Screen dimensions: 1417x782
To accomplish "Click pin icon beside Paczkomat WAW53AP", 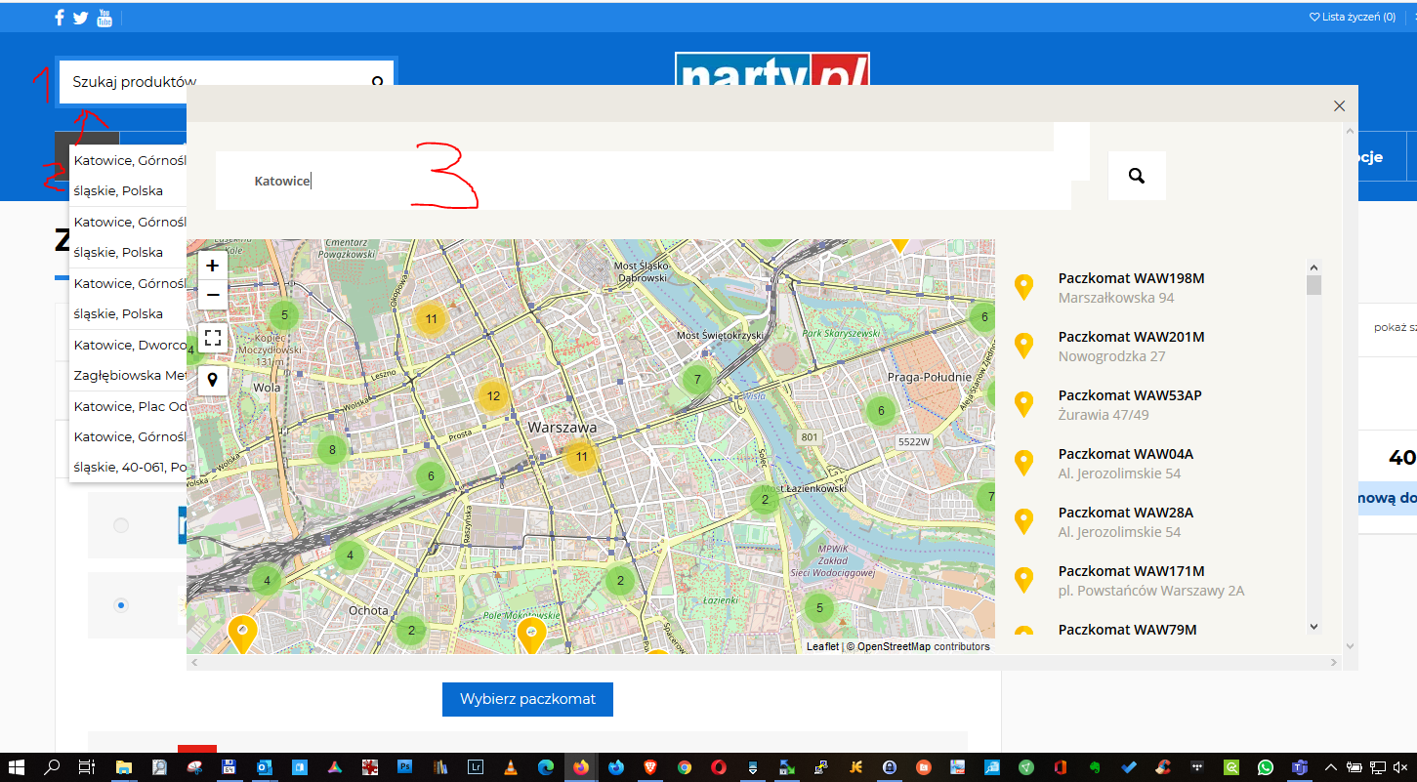I will 1023,405.
